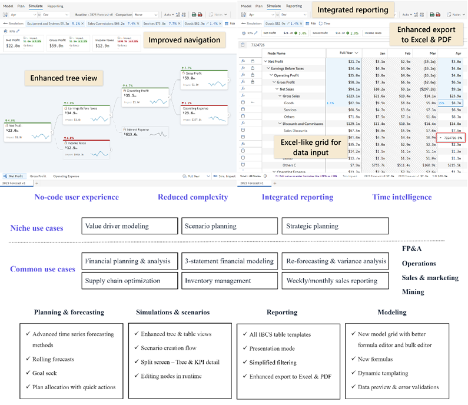Remove Goods simulation chip in right window
This screenshot has width=468, height=405.
pyautogui.click(x=301, y=24)
